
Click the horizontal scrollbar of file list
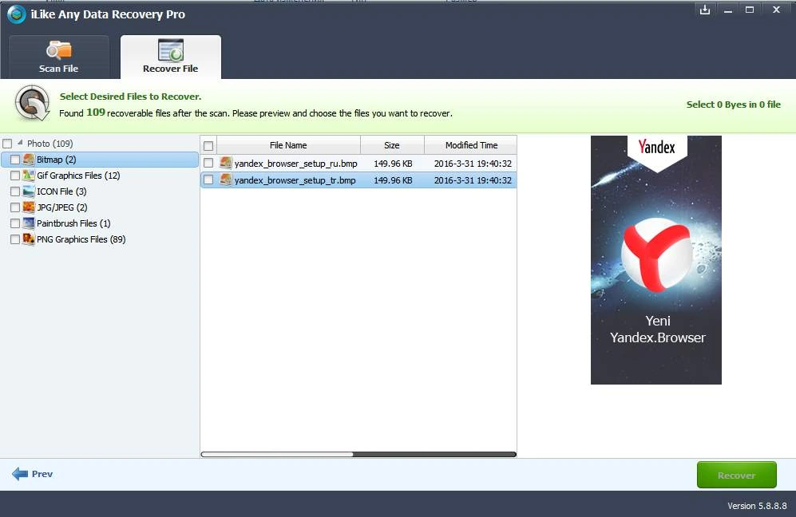(358, 455)
